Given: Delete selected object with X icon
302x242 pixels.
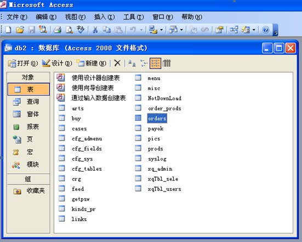Looking at the screenshot, I should pyautogui.click(x=117, y=63).
